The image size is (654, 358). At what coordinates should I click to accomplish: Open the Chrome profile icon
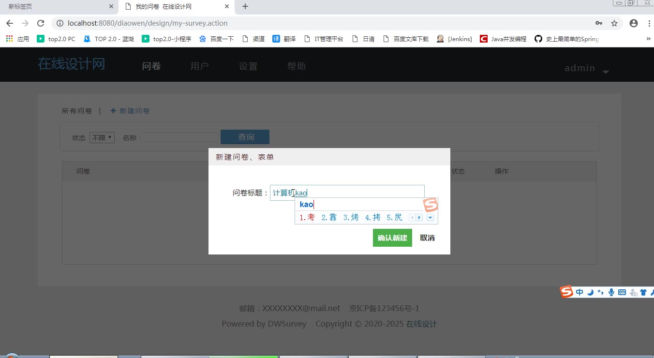(634, 23)
